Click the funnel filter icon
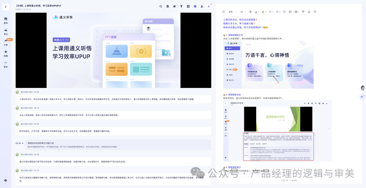 (181, 6)
